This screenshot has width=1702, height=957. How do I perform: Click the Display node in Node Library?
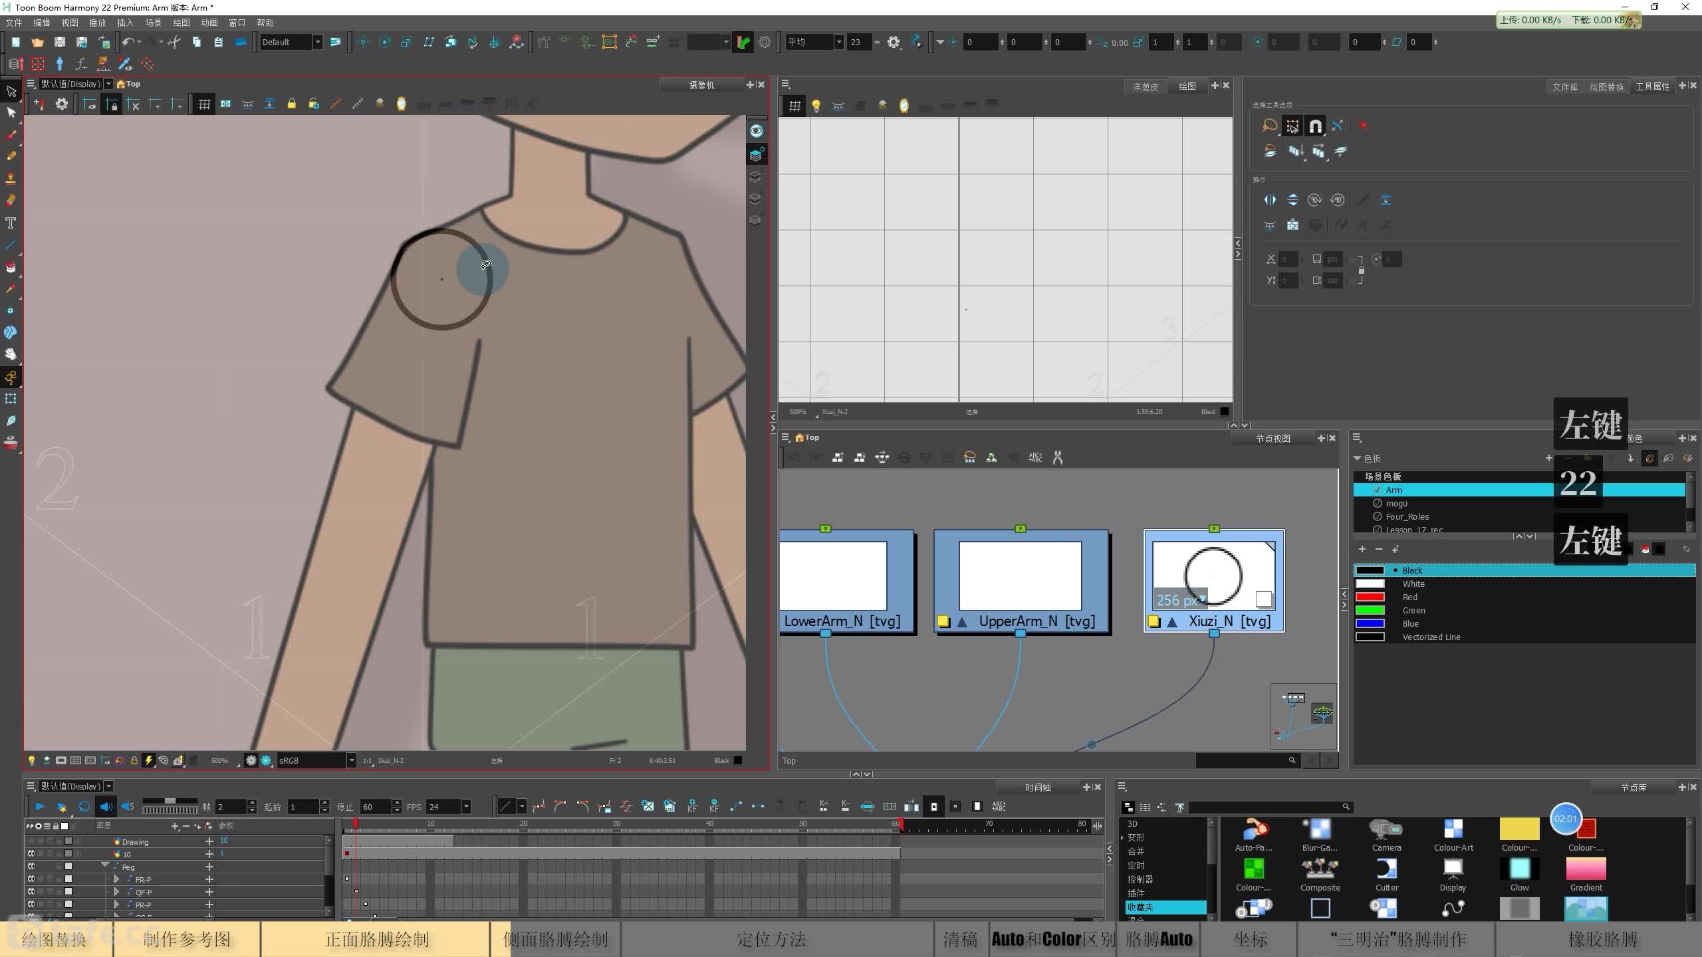[1453, 875]
